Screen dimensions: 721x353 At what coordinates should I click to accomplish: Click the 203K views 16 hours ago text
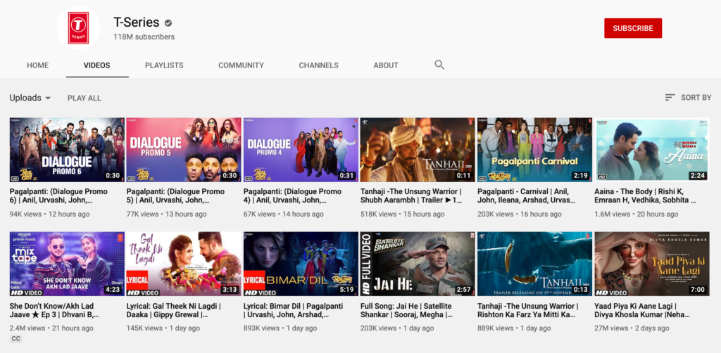(x=520, y=214)
